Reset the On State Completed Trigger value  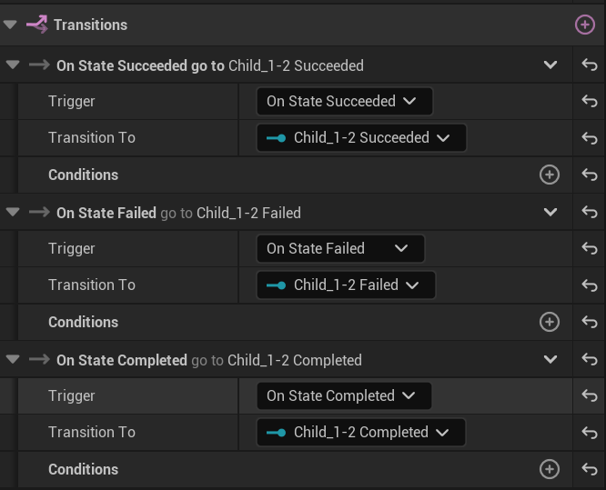tap(590, 396)
